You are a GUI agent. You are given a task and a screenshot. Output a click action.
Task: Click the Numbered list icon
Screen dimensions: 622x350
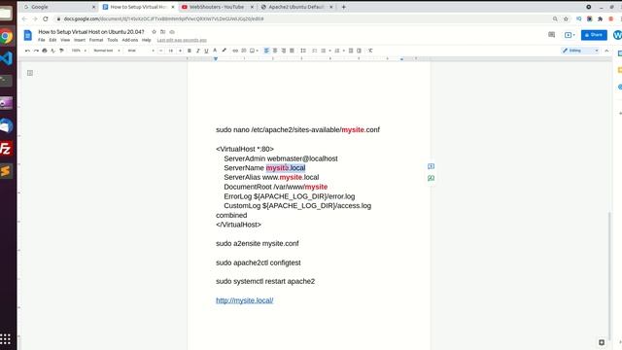click(337, 51)
